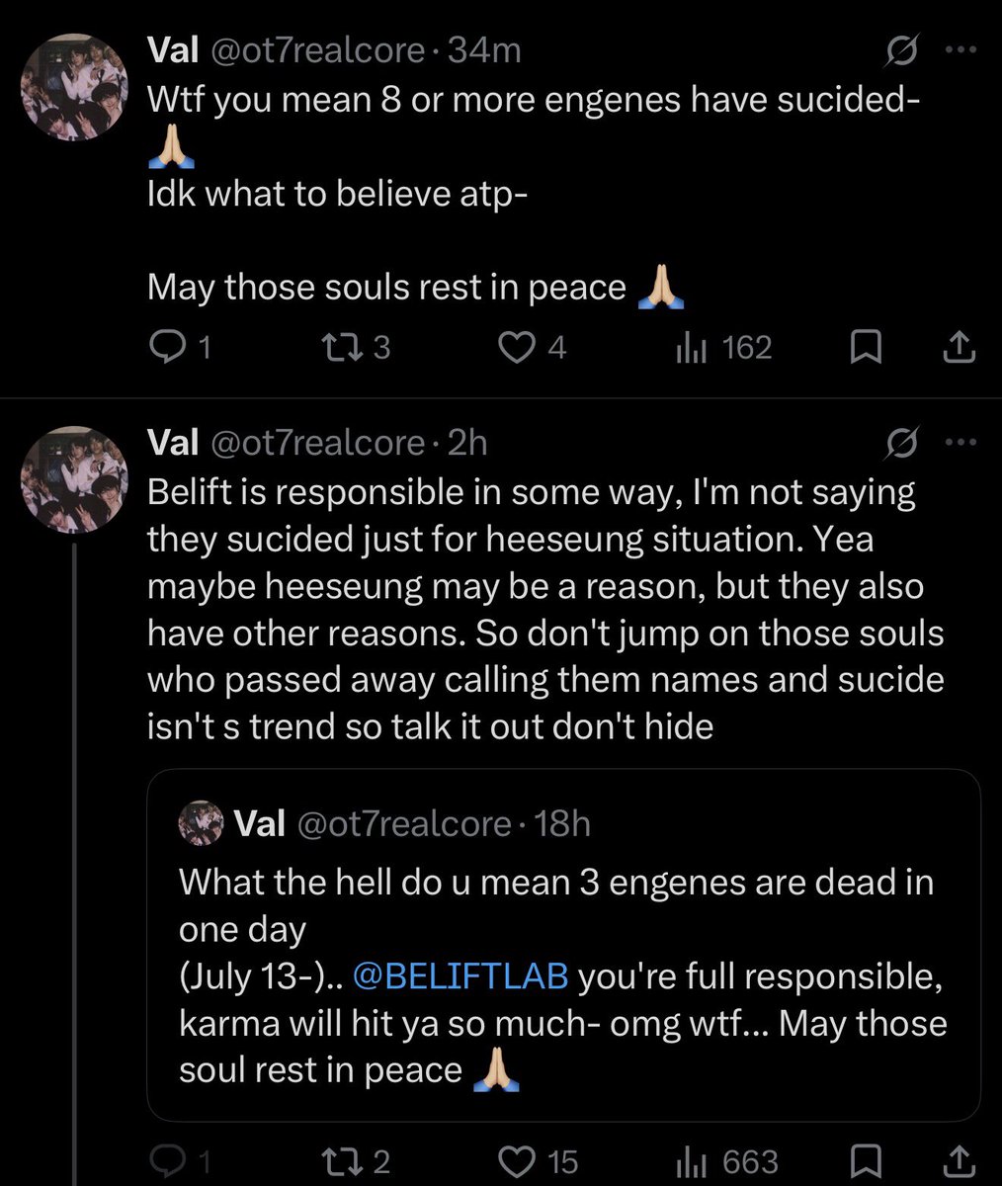Bookmark the 34m tweet
The height and width of the screenshot is (1186, 1002).
[867, 347]
